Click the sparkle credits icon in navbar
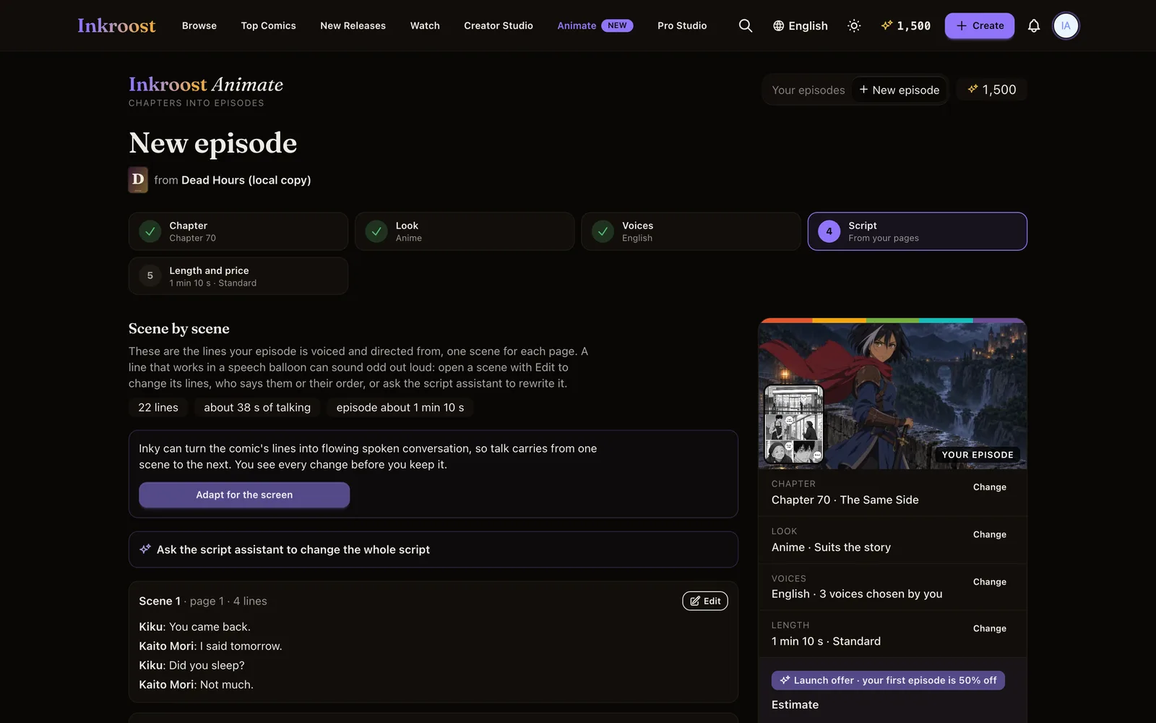Viewport: 1156px width, 723px height. click(887, 25)
